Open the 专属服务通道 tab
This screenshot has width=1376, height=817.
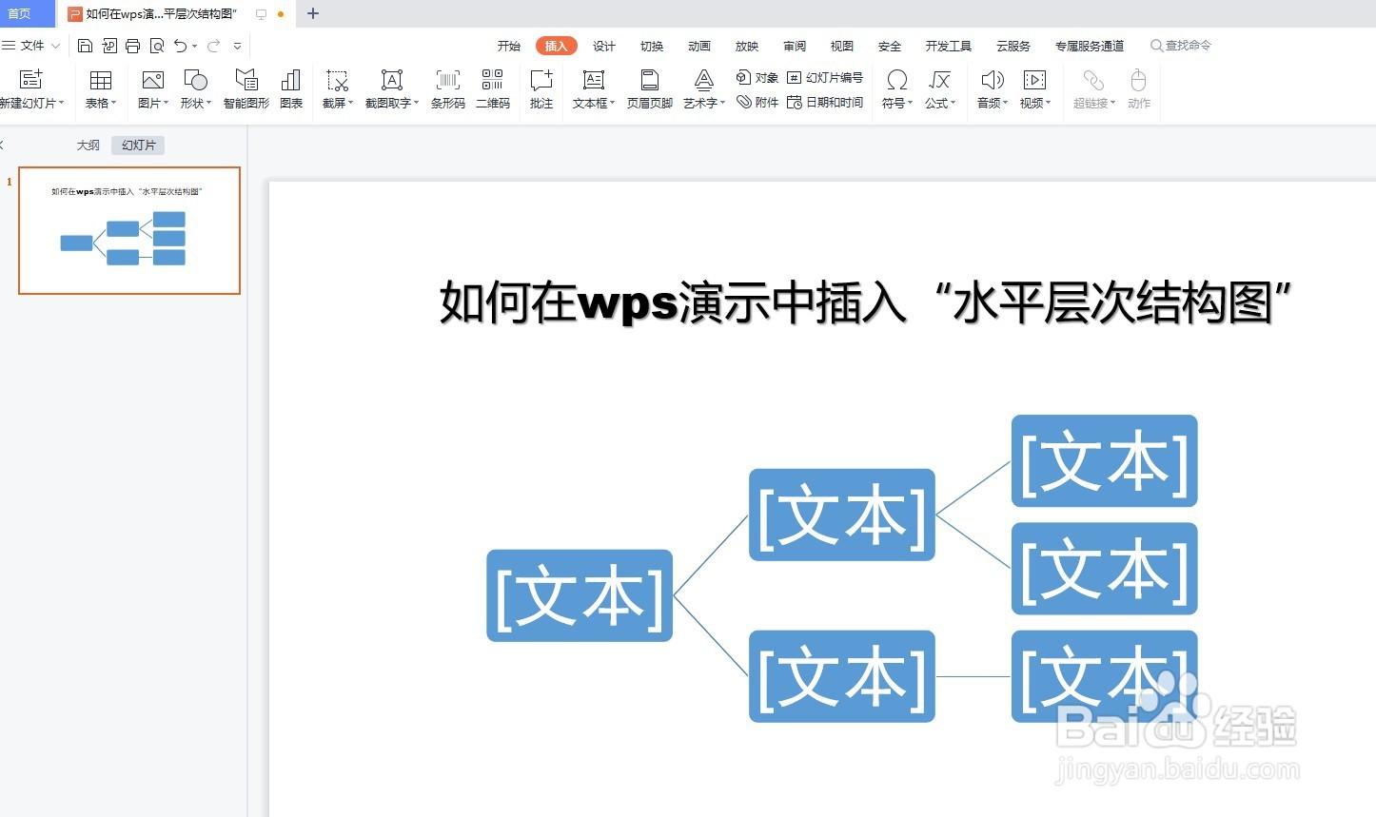coord(1090,46)
